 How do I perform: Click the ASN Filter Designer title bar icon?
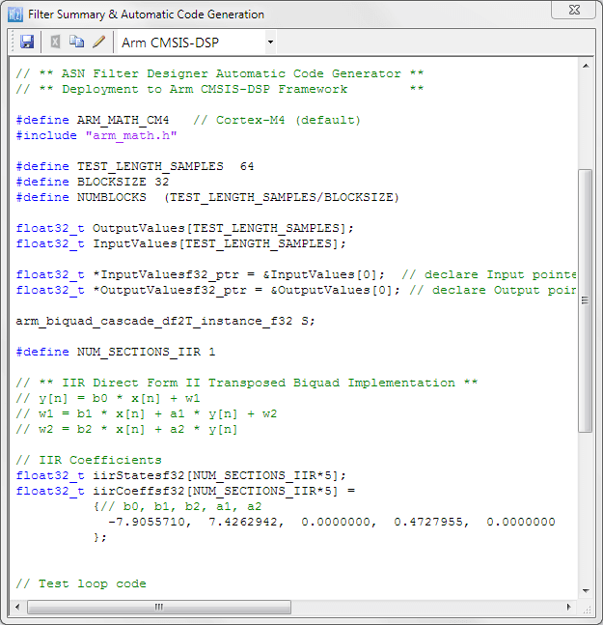[15, 14]
